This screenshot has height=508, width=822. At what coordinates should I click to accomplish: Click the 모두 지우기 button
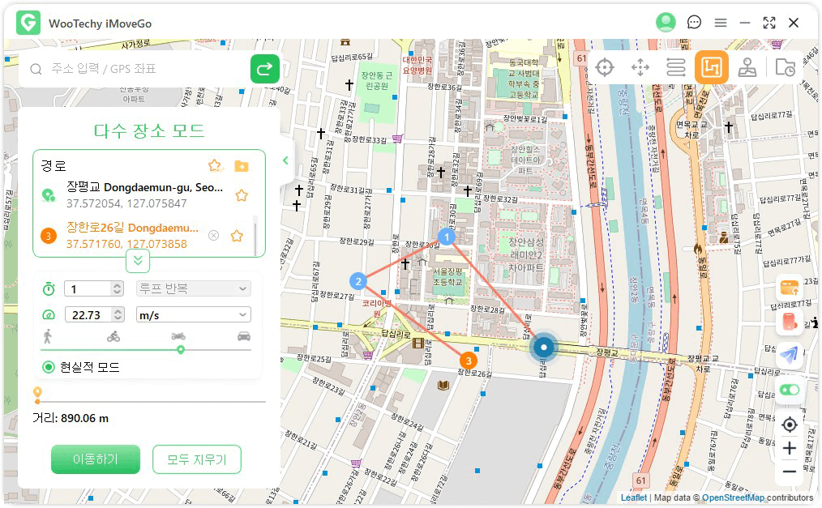click(x=196, y=459)
